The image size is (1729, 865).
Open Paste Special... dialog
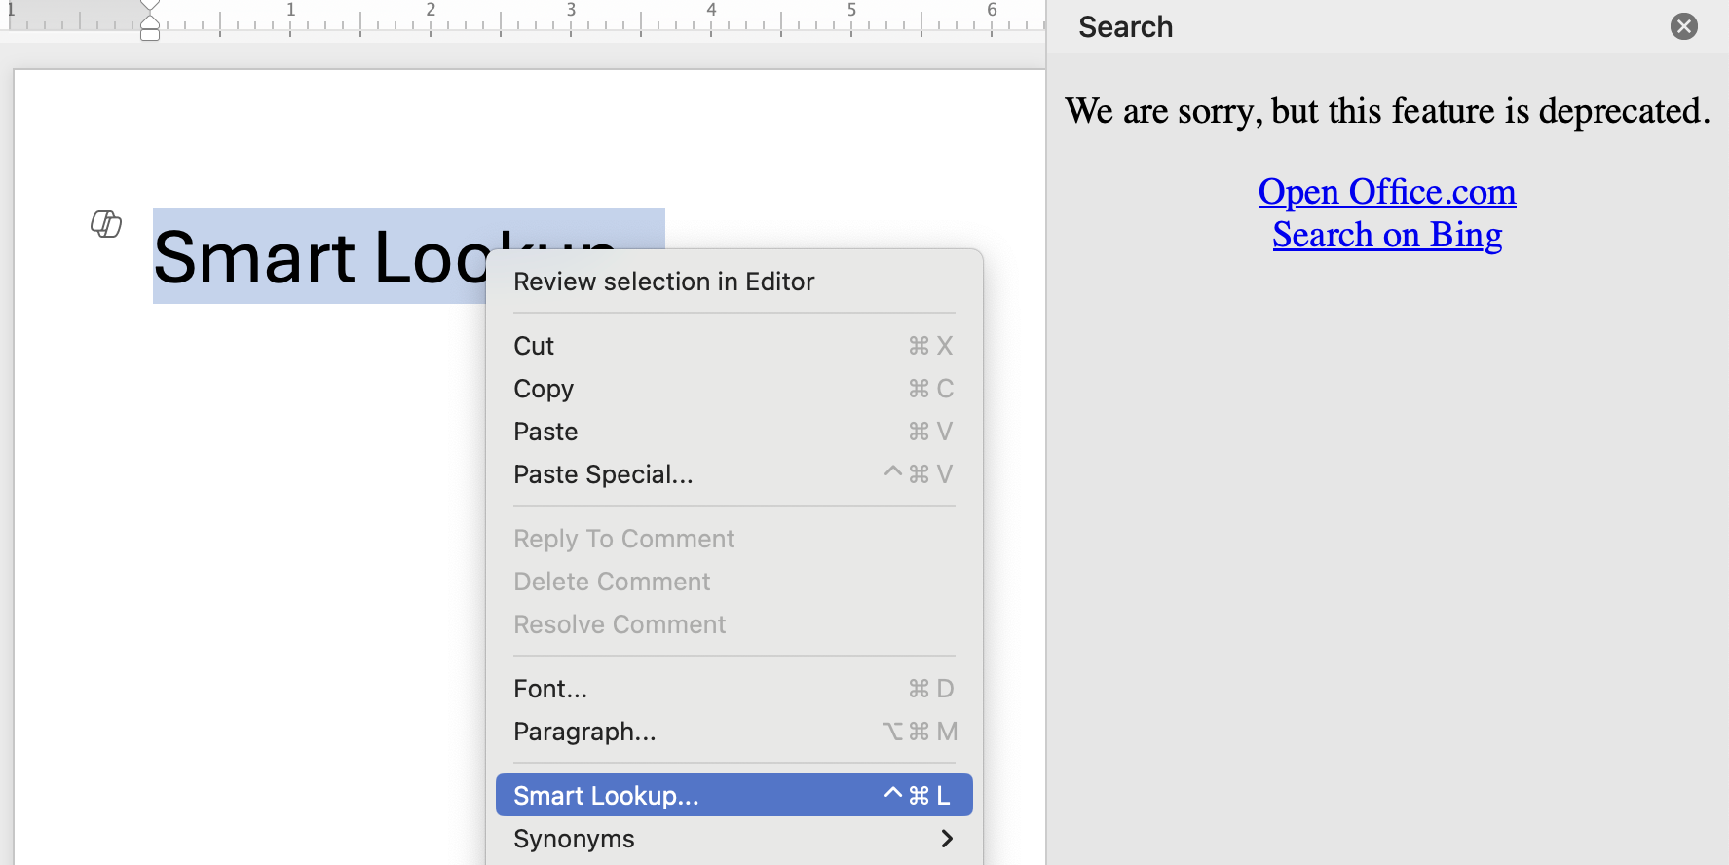point(734,474)
